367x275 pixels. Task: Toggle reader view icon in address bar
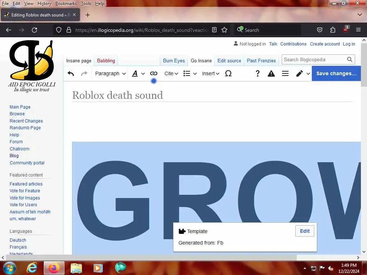pyautogui.click(x=214, y=30)
